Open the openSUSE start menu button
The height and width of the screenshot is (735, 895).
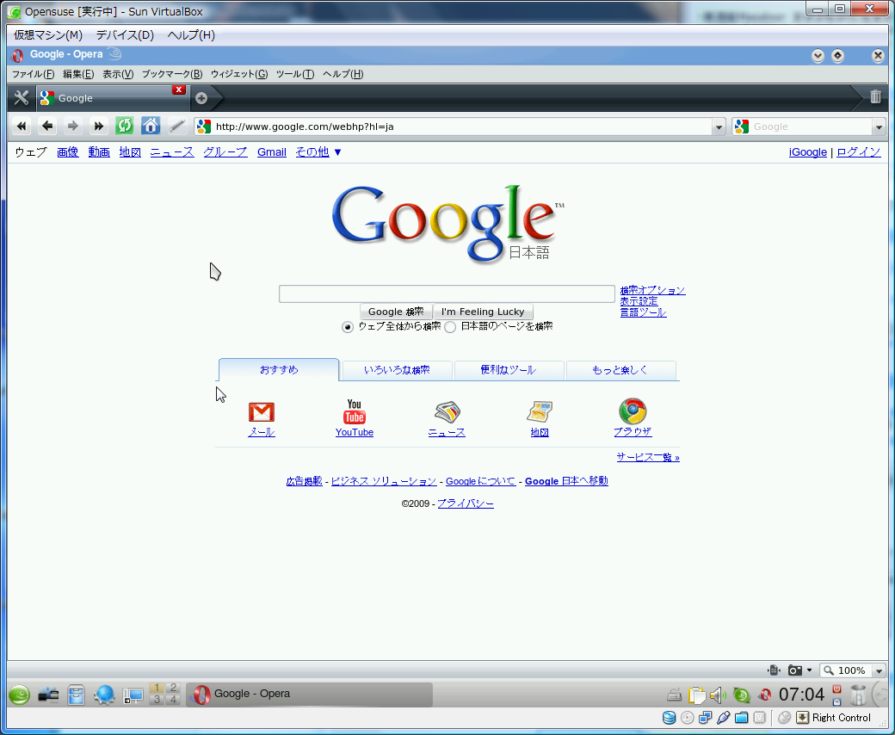[x=20, y=695]
